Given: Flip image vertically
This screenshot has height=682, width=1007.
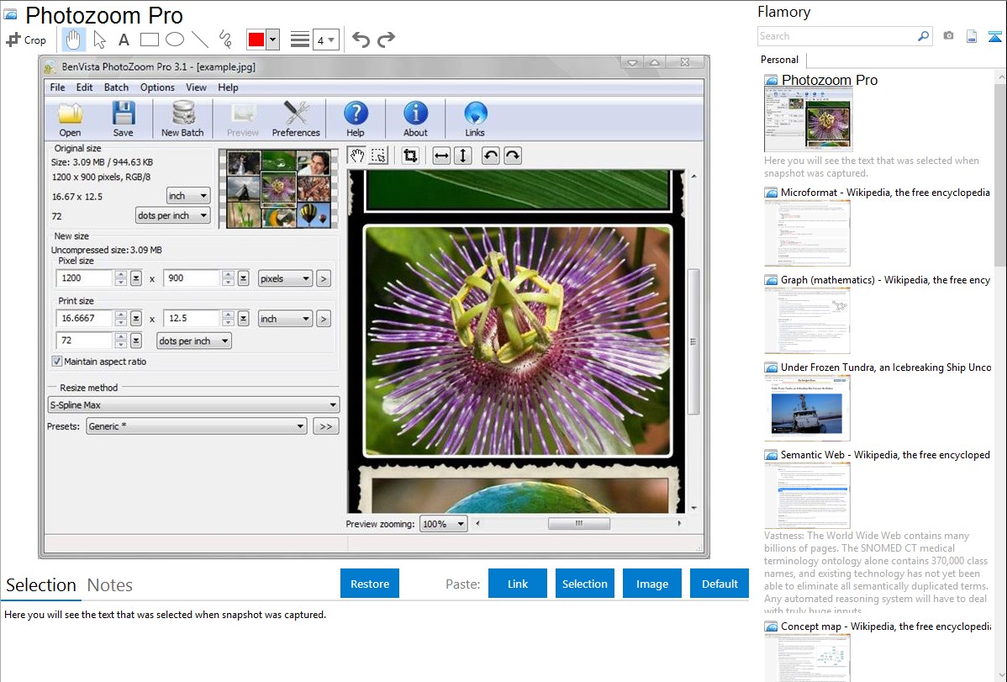Looking at the screenshot, I should click(x=463, y=156).
